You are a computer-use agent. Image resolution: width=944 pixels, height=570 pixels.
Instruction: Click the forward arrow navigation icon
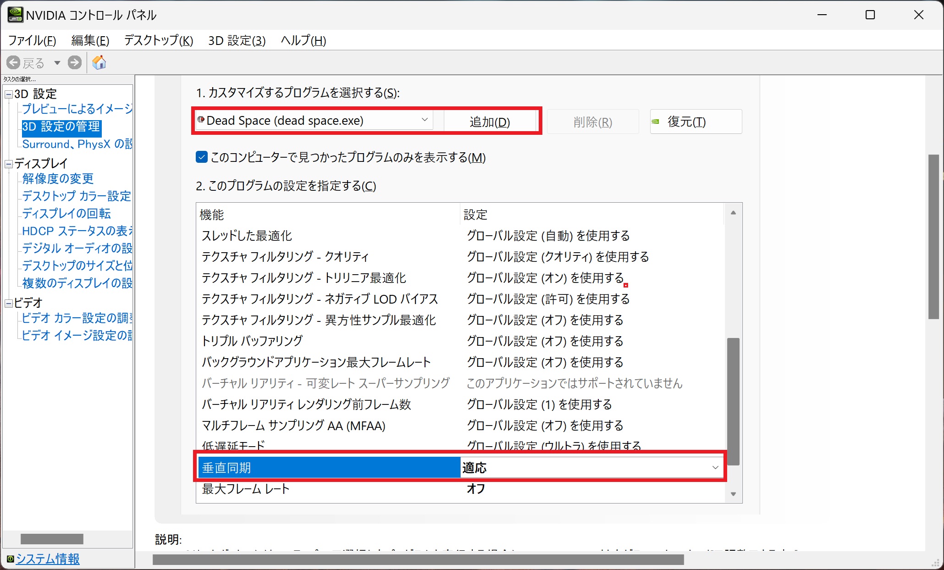(x=74, y=62)
